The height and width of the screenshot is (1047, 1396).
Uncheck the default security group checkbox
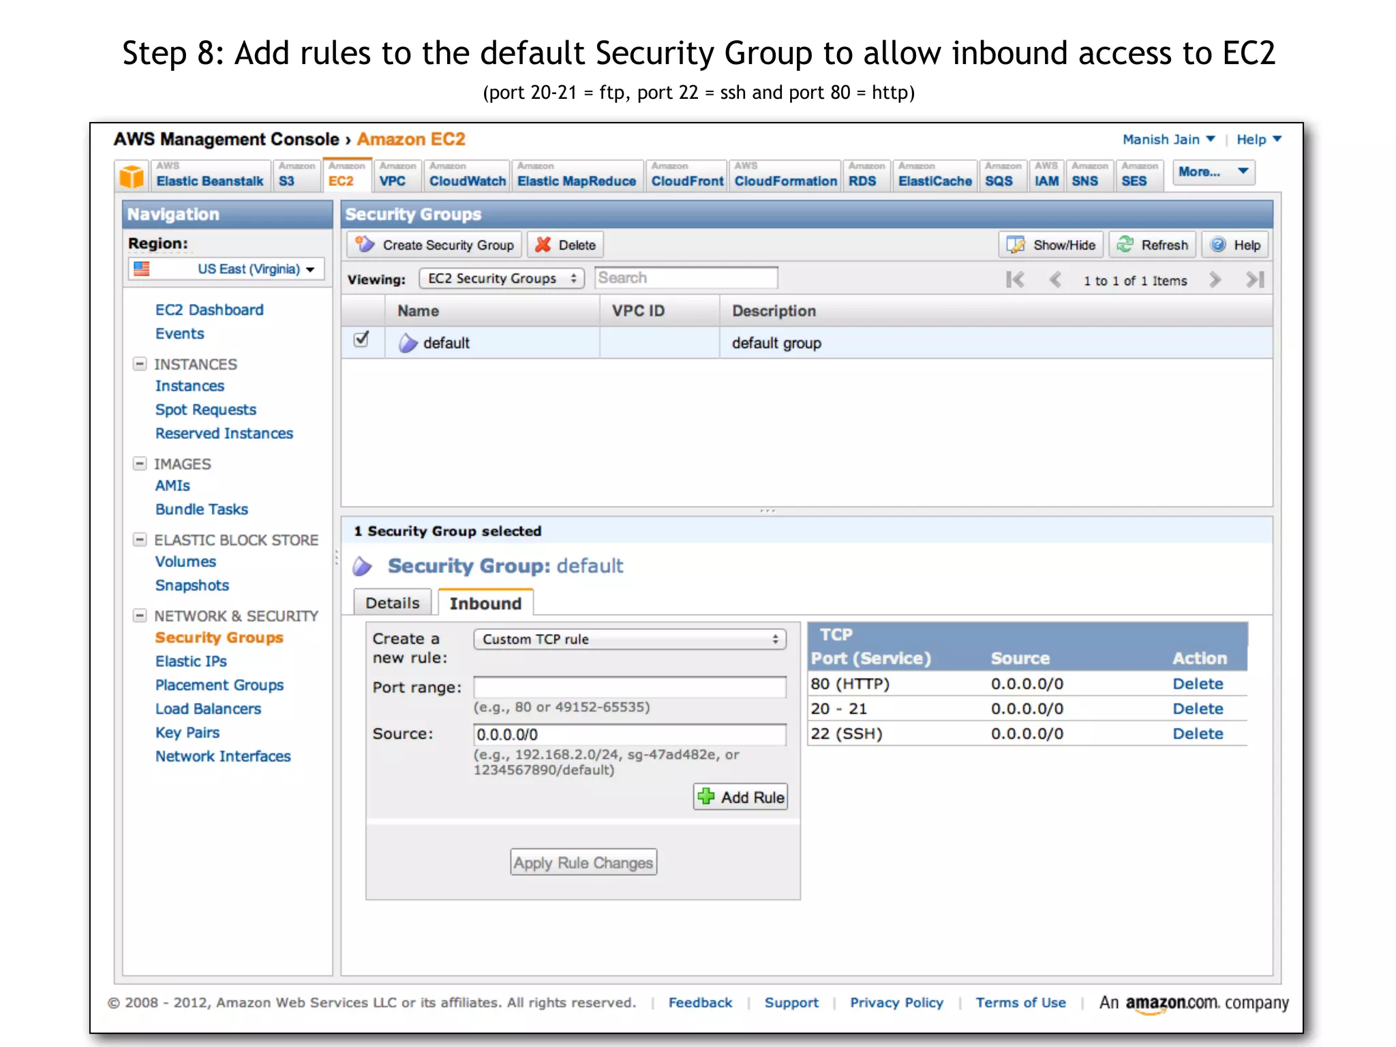(x=361, y=339)
